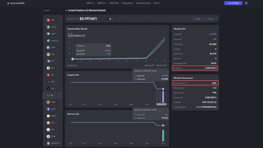Viewport: 263px width, 148px height.
Task: Click the Liquidity info tooltip icon
Action: point(181,68)
